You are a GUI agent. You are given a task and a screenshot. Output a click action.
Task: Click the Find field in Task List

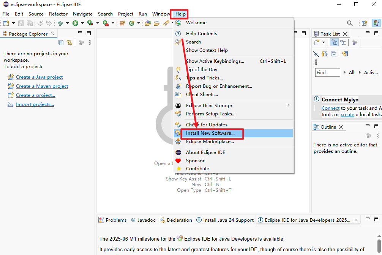pos(327,72)
